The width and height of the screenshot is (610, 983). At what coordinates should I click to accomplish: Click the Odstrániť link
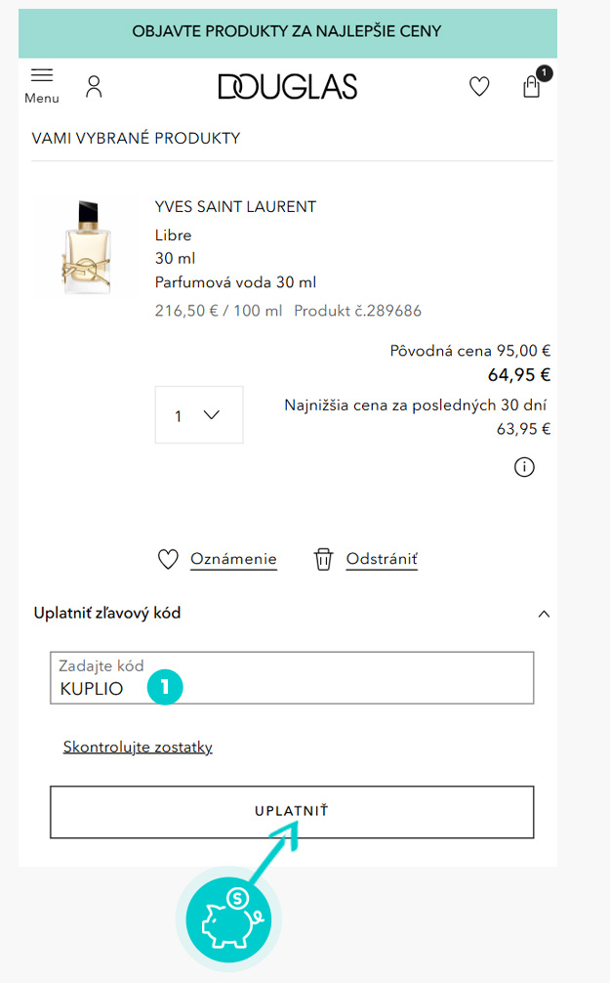(x=382, y=559)
